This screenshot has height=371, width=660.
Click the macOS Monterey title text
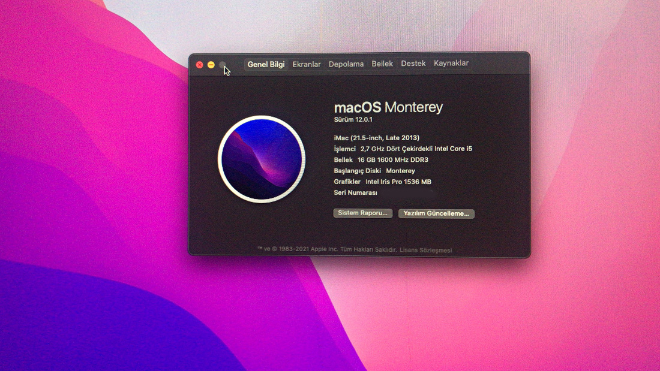388,108
